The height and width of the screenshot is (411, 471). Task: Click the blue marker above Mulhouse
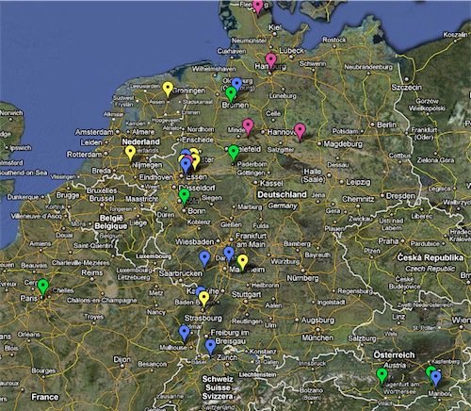pyautogui.click(x=184, y=334)
